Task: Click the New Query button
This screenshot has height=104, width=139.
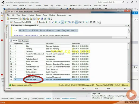Action: click(x=12, y=19)
